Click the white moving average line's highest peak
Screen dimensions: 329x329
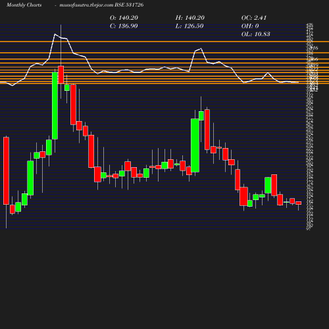(55, 34)
